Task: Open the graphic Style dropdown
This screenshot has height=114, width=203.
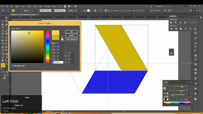Action: pyautogui.click(x=91, y=10)
